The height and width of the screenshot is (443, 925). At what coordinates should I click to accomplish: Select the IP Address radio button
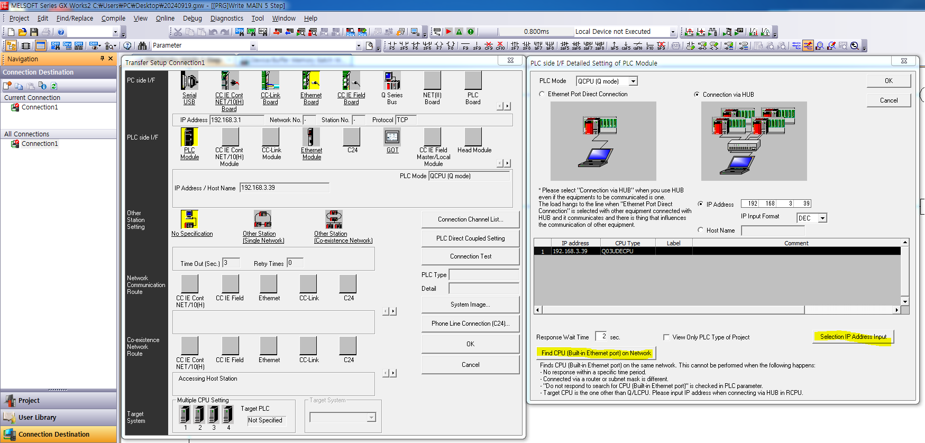701,204
